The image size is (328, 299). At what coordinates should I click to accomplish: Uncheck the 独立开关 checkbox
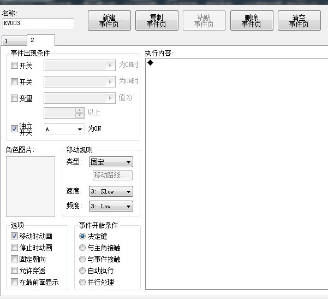14,128
